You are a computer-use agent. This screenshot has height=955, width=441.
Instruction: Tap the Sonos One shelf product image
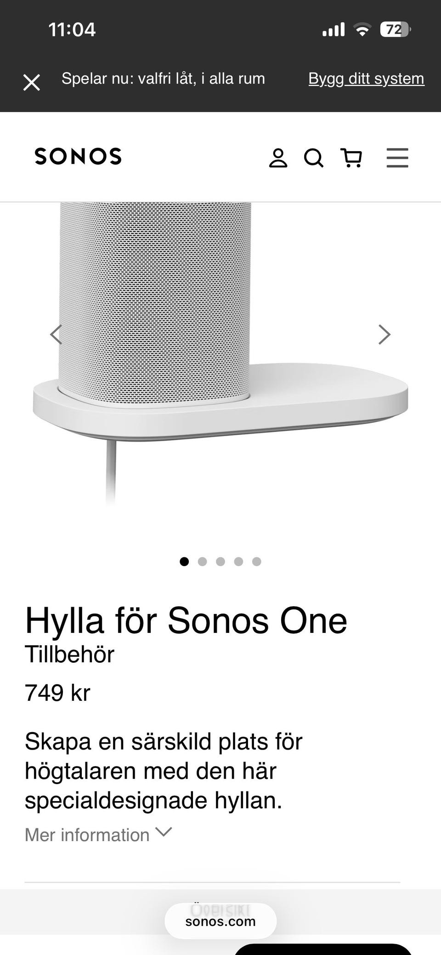[220, 354]
